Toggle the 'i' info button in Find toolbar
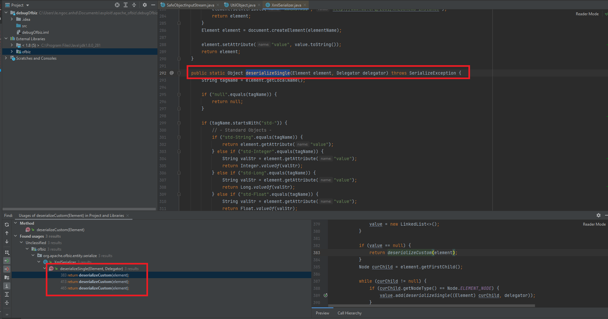608x319 pixels. pos(7,286)
